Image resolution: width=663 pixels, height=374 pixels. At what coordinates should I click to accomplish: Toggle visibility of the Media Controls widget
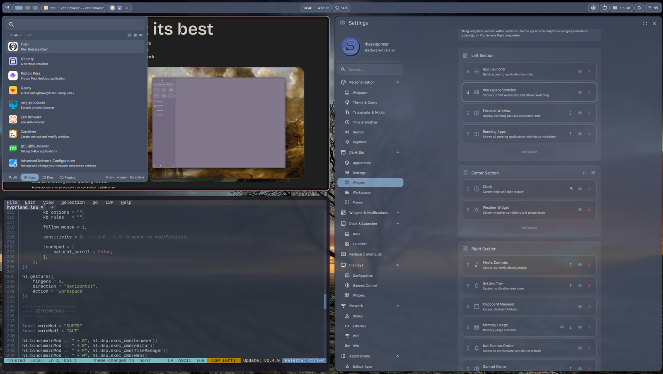point(580,265)
